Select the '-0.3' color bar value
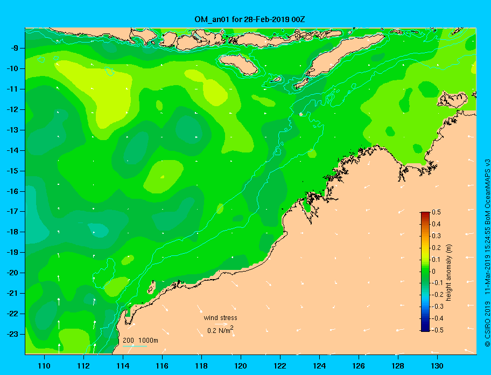 tap(438, 307)
